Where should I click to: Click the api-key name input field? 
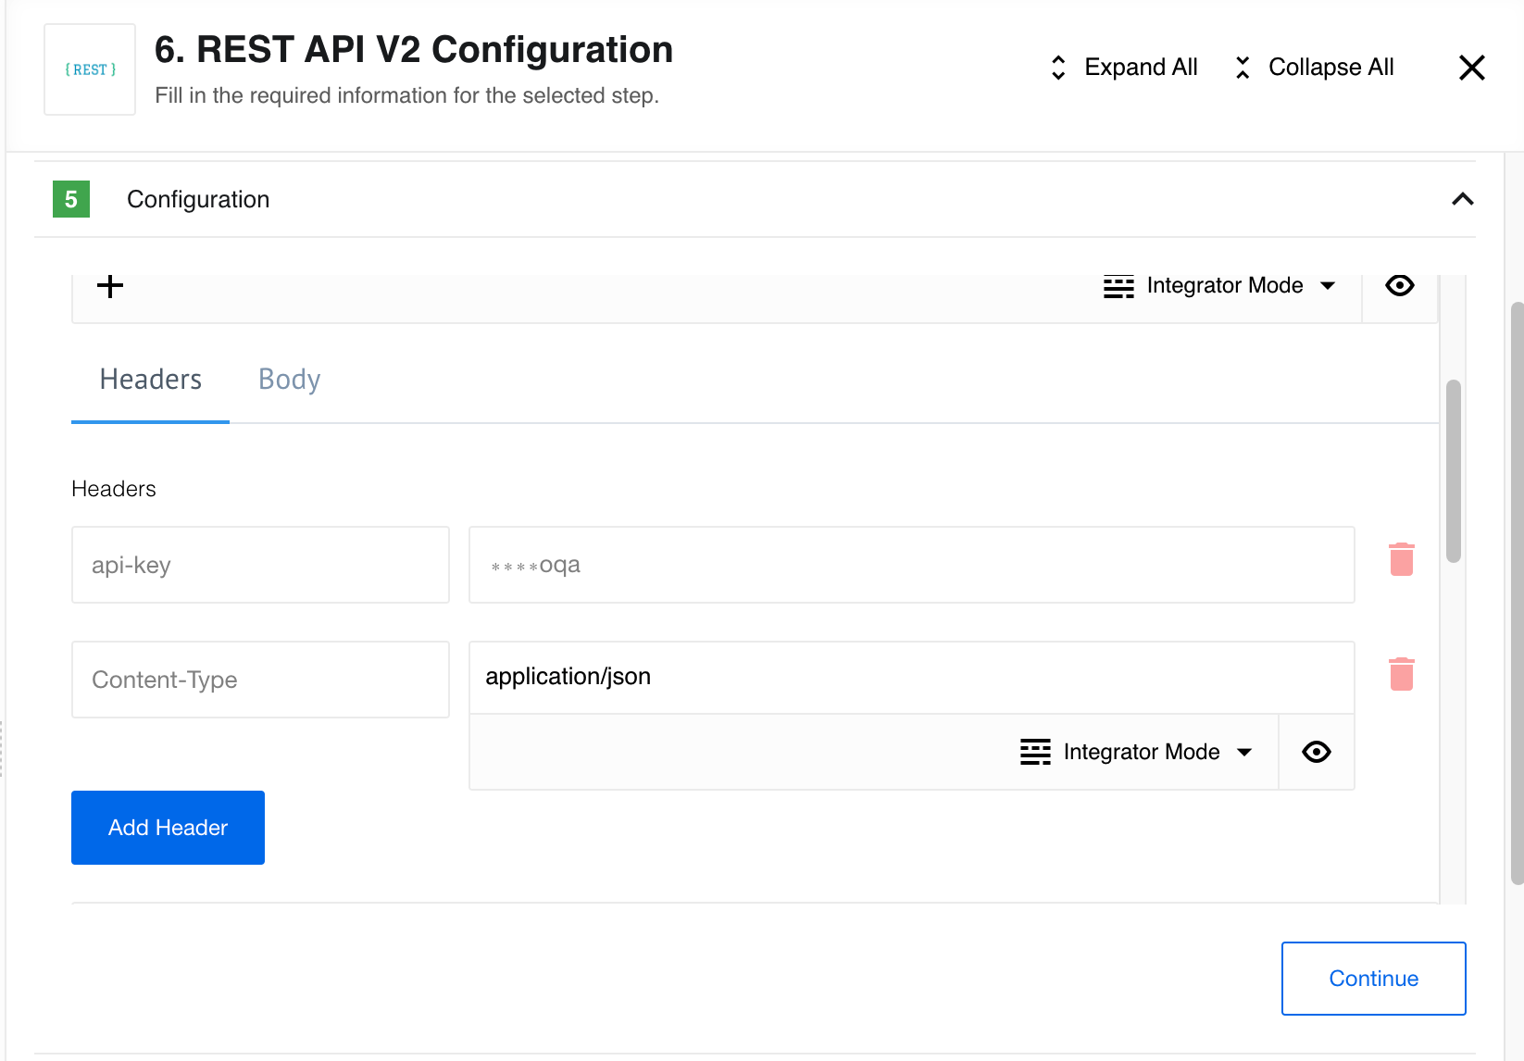pos(260,565)
